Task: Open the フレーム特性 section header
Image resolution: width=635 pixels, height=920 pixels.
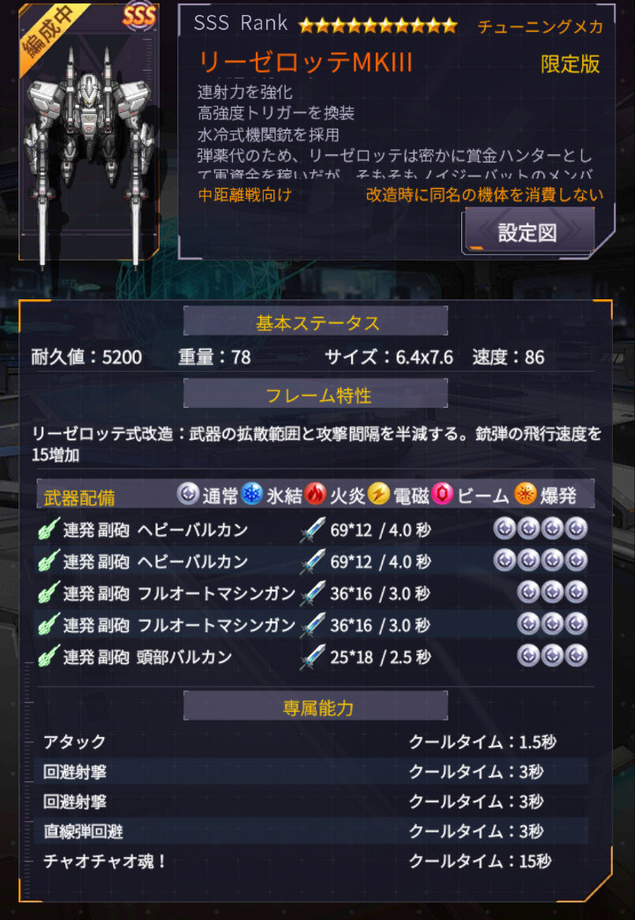Action: coord(316,395)
